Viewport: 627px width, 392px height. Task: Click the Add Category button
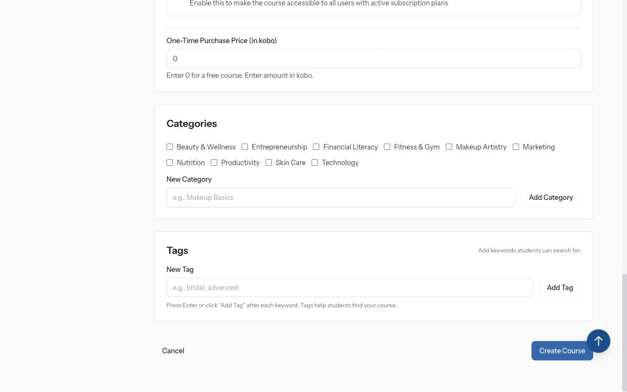pyautogui.click(x=551, y=197)
